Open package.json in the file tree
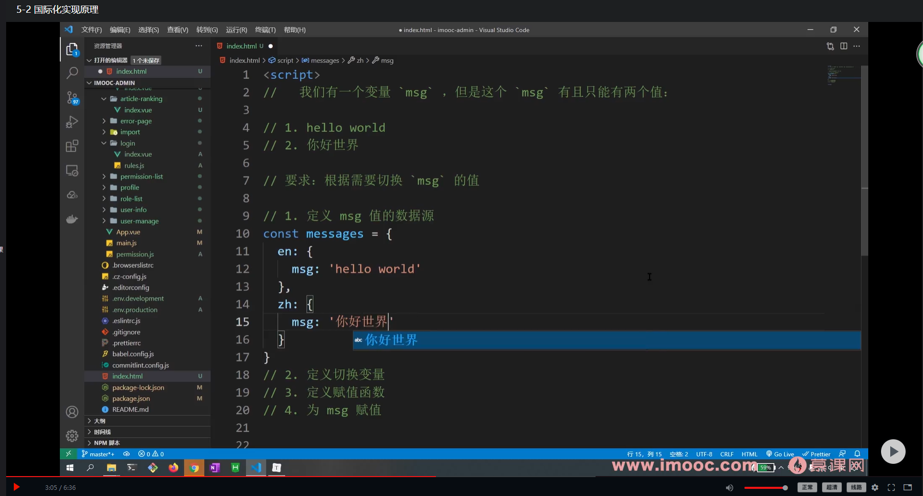This screenshot has height=496, width=923. [x=131, y=398]
